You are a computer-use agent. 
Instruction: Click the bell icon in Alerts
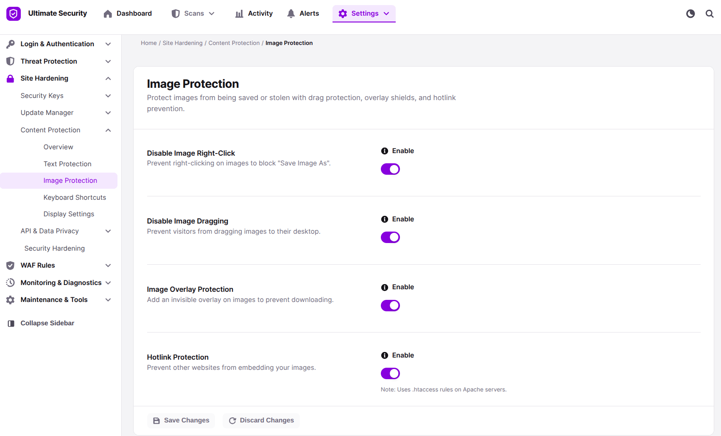point(291,14)
